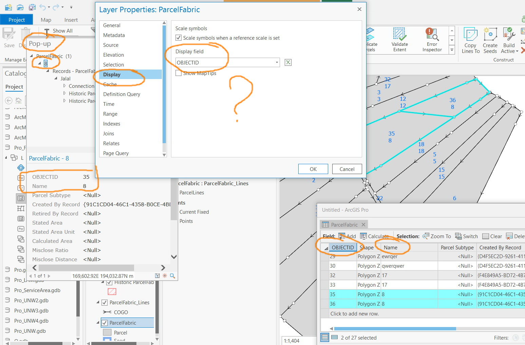Close the ParcelFabric attribute table tab
Viewport: 525px width, 345px height.
coord(363,225)
